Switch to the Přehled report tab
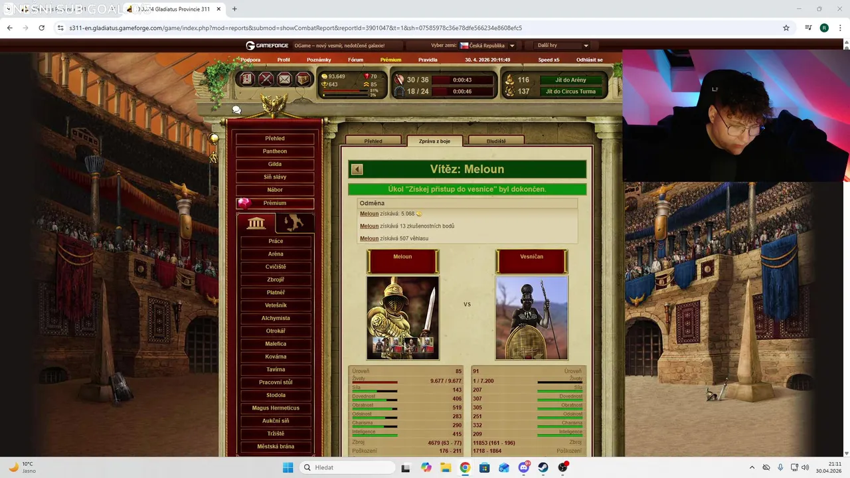 coord(373,141)
